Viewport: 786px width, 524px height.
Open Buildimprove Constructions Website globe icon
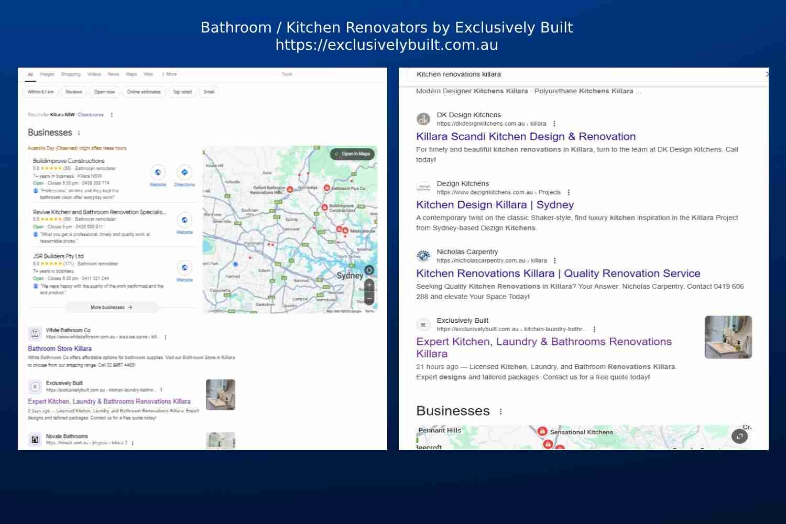(158, 172)
